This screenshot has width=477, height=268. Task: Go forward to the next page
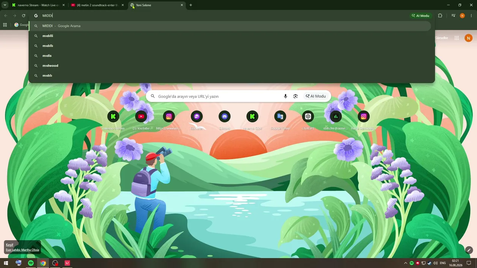(15, 16)
